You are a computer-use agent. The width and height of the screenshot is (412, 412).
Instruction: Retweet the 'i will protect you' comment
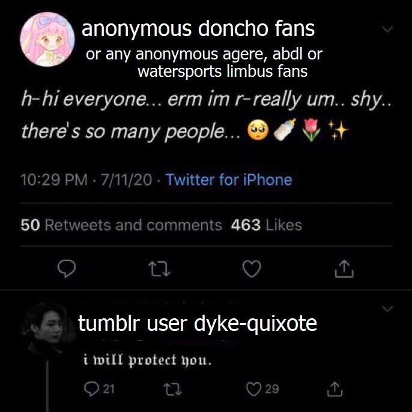tap(172, 389)
